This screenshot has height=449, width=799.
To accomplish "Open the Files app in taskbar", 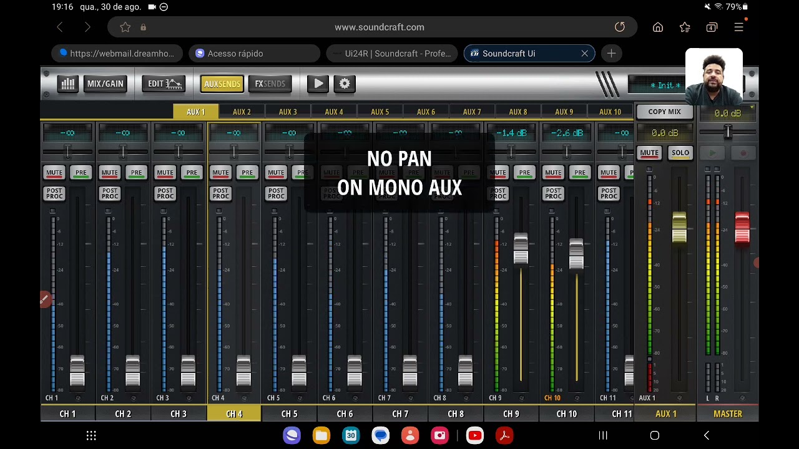I will [321, 436].
